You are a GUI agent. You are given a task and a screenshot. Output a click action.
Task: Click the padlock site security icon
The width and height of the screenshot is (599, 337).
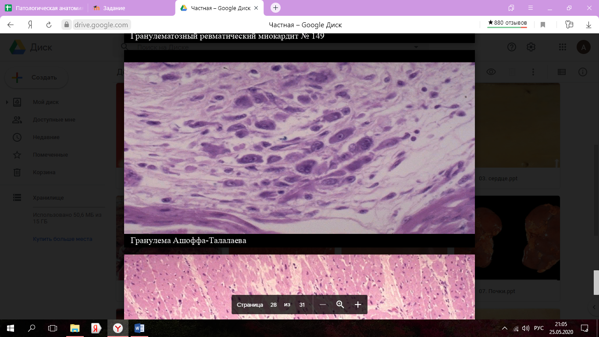67,25
